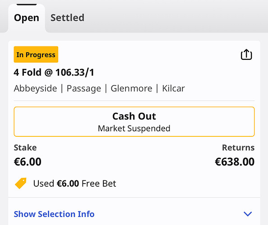
Task: Click the Market Suspended status text
Action: point(134,128)
